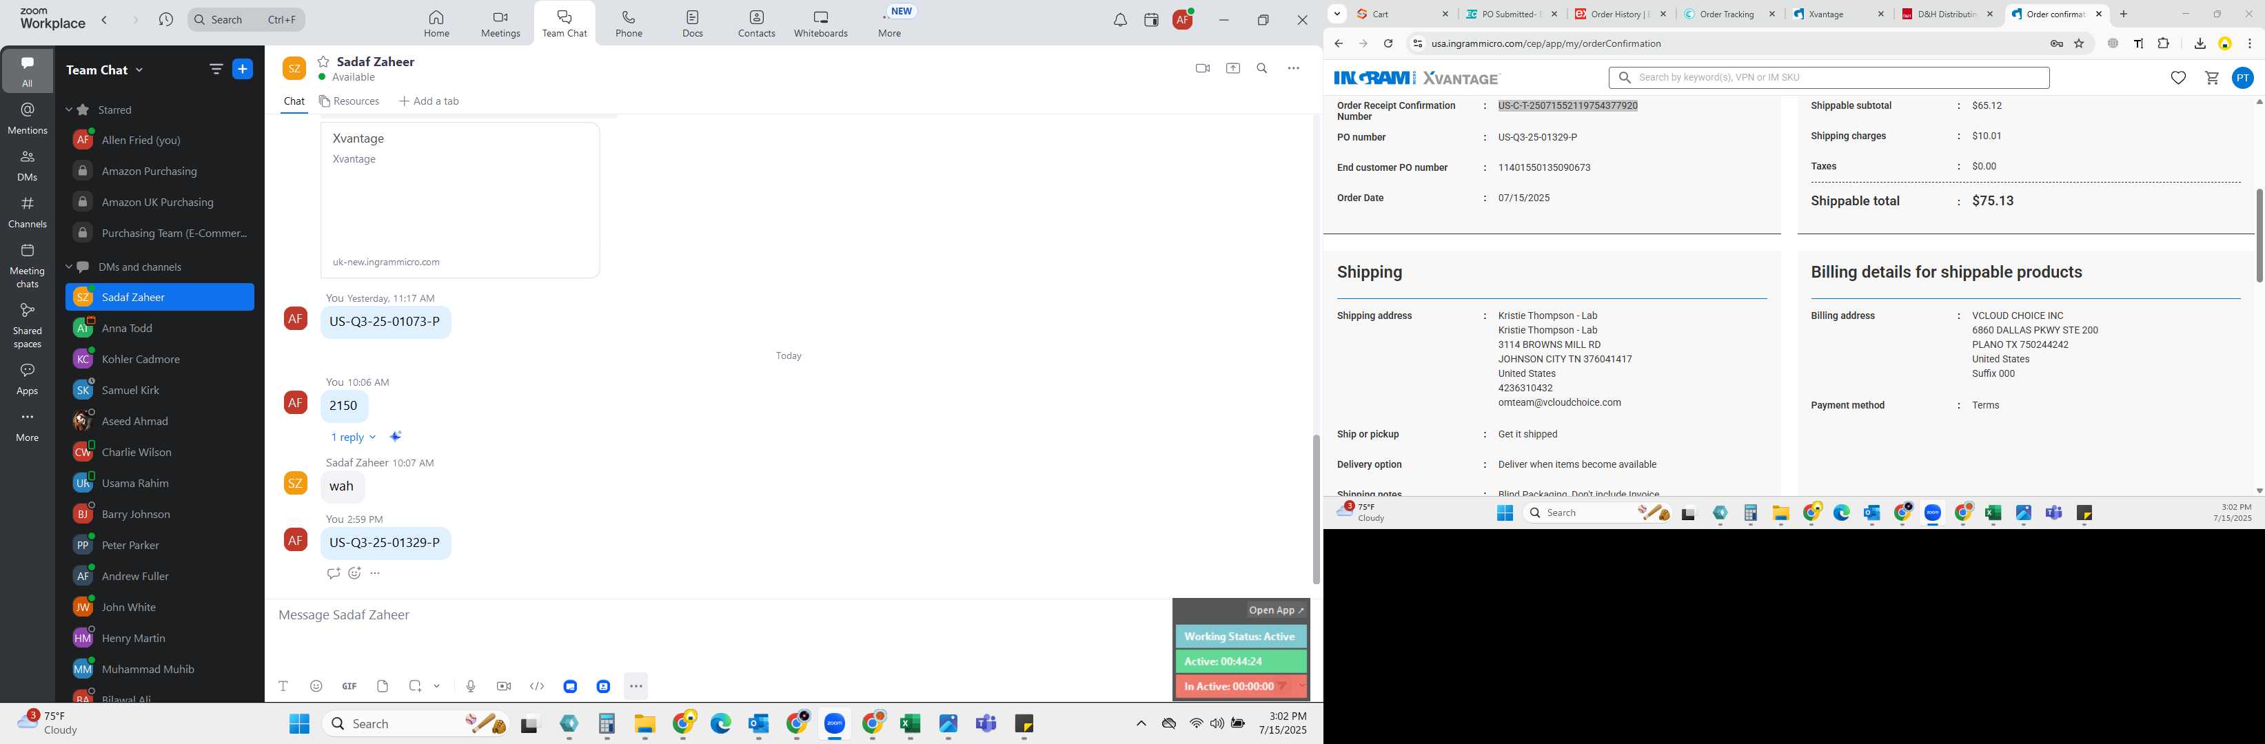This screenshot has width=2265, height=744.
Task: Click Add a tab button
Action: click(x=429, y=102)
